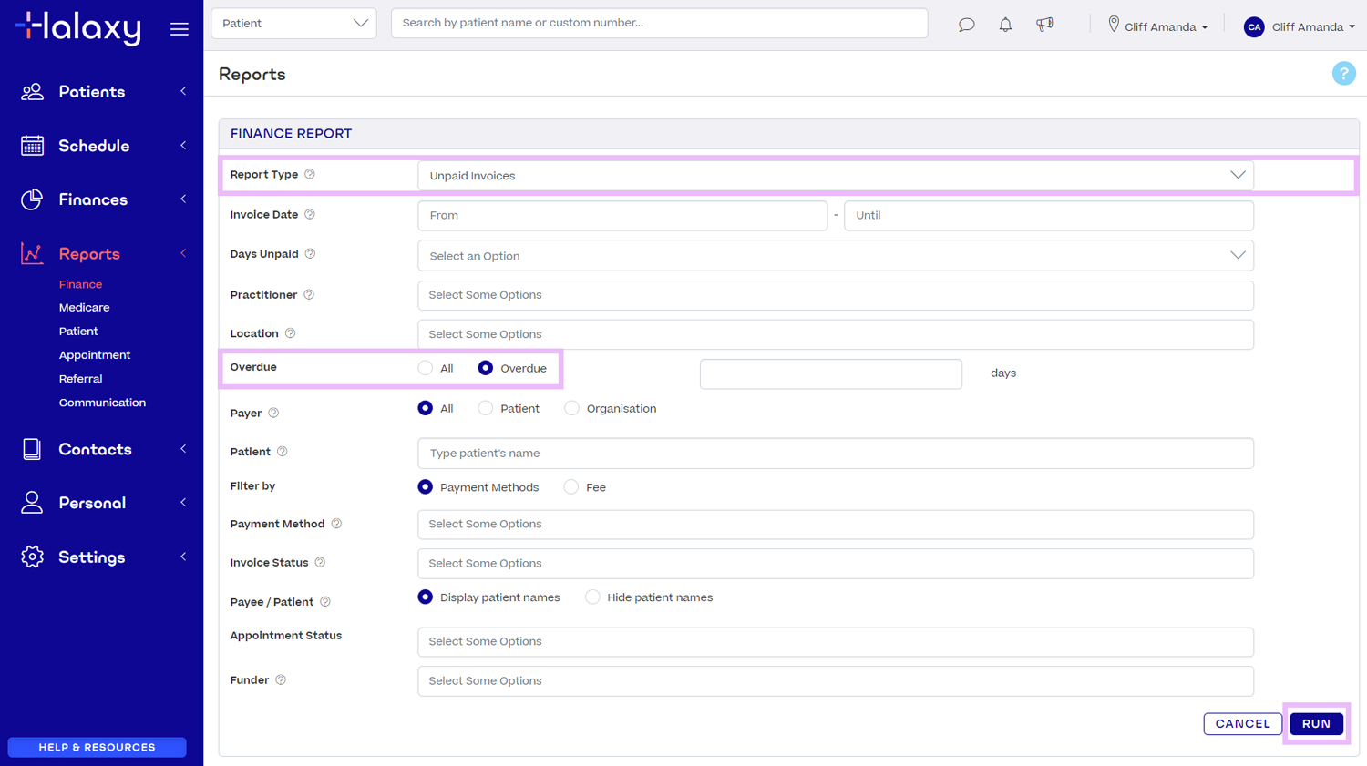Click the blue help question mark icon
1367x766 pixels.
tap(1343, 73)
